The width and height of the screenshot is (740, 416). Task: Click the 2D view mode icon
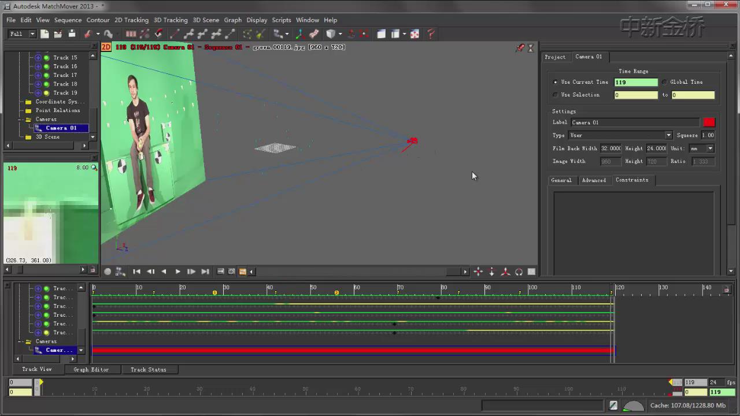coord(106,47)
